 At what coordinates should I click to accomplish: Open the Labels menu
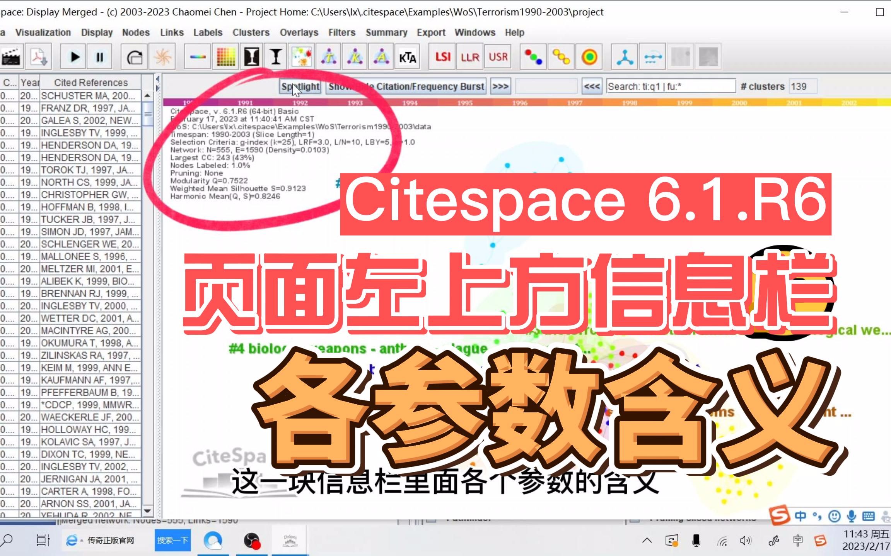pyautogui.click(x=208, y=32)
